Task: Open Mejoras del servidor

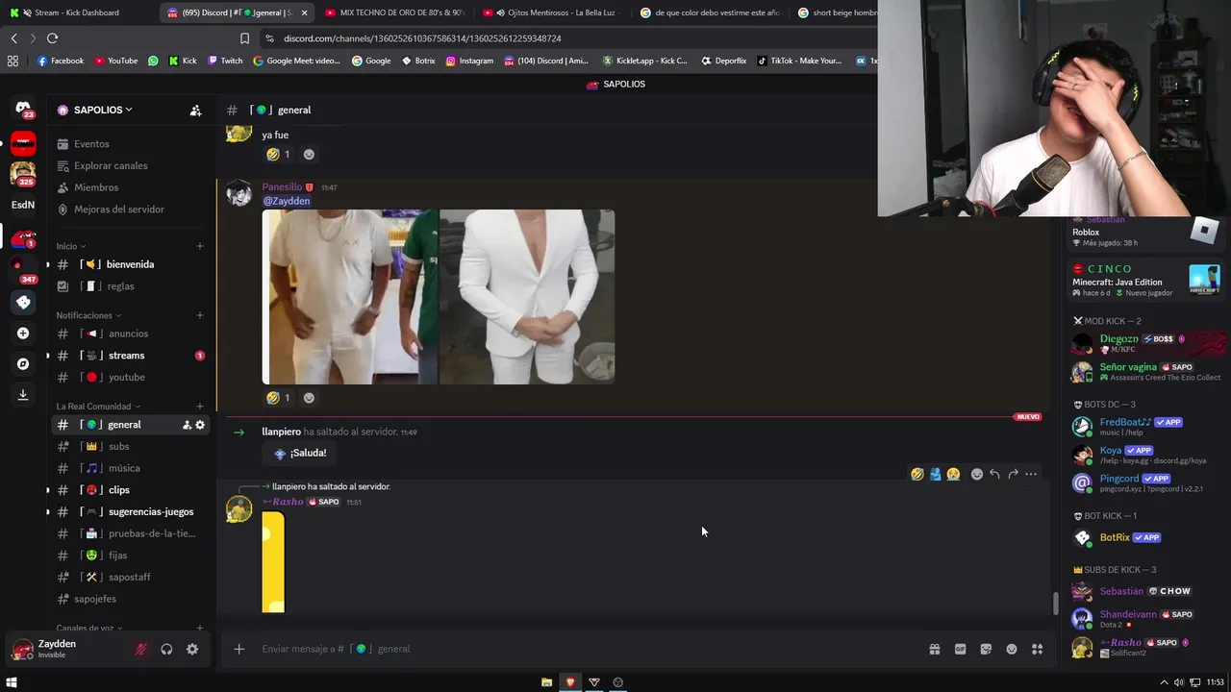Action: pos(133,210)
